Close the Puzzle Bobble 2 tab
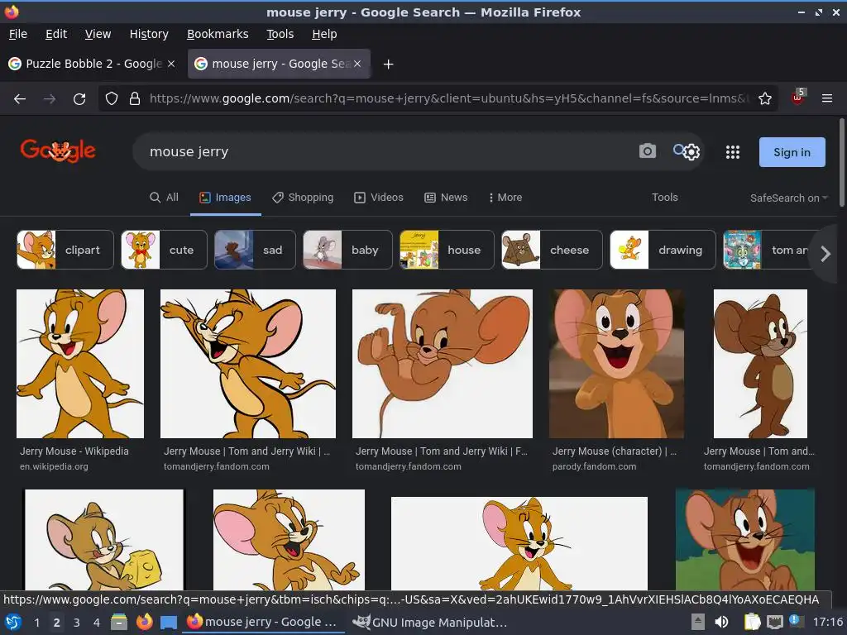 171,64
